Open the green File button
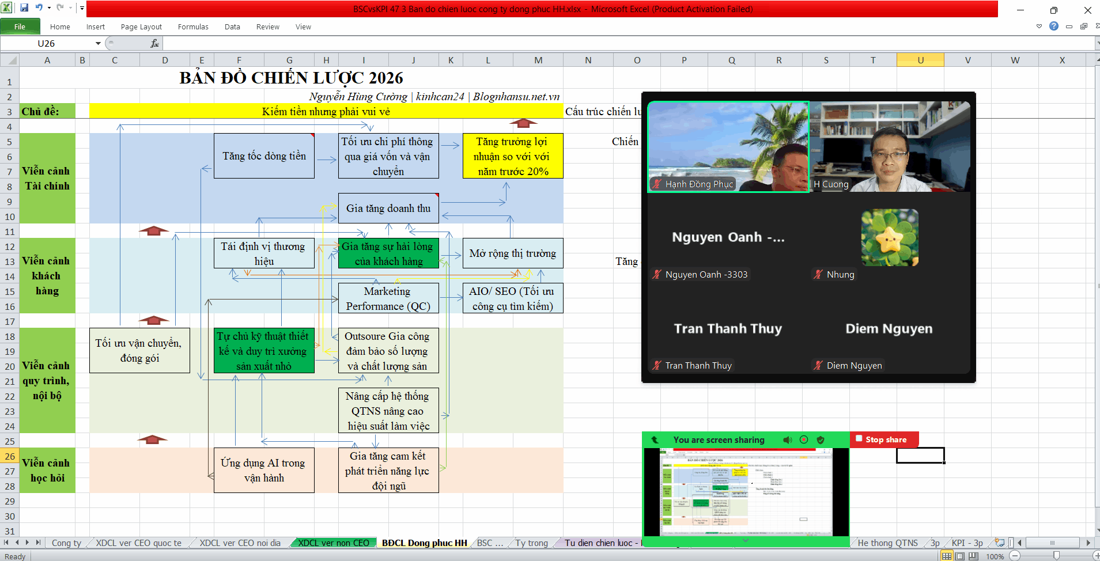Image resolution: width=1100 pixels, height=561 pixels. (x=20, y=26)
